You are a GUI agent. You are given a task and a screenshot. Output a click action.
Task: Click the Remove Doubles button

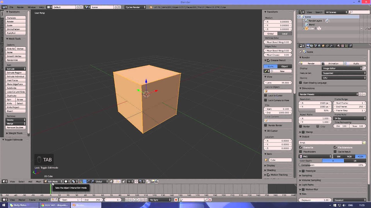[16, 127]
